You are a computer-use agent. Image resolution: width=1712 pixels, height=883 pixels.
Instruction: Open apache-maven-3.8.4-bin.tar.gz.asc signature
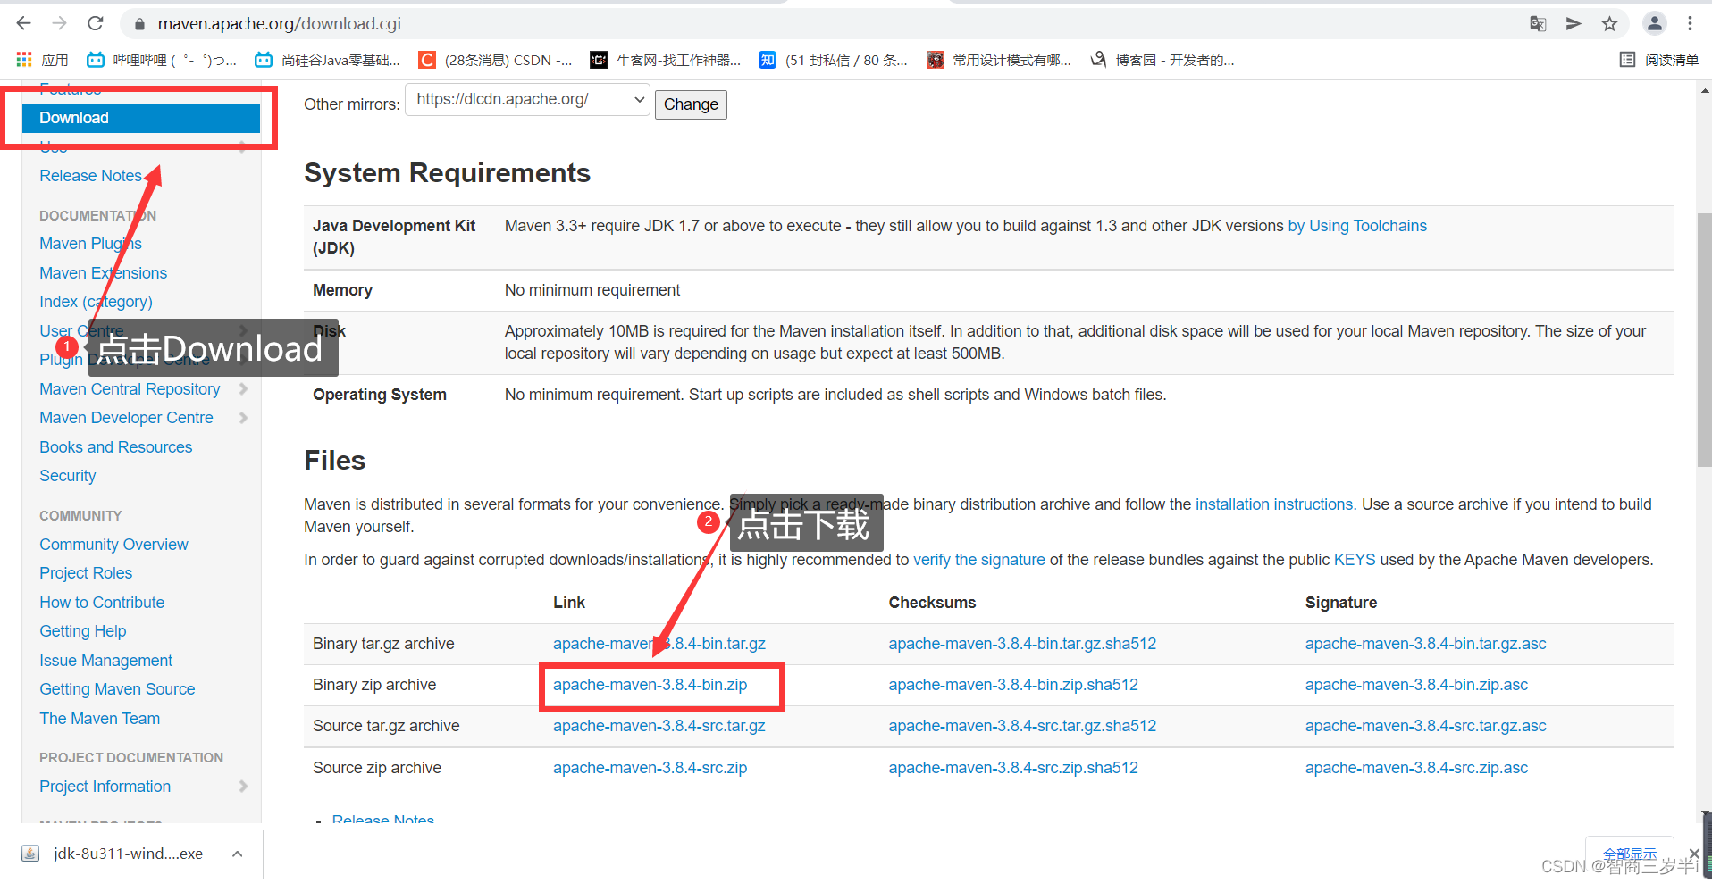(1425, 644)
